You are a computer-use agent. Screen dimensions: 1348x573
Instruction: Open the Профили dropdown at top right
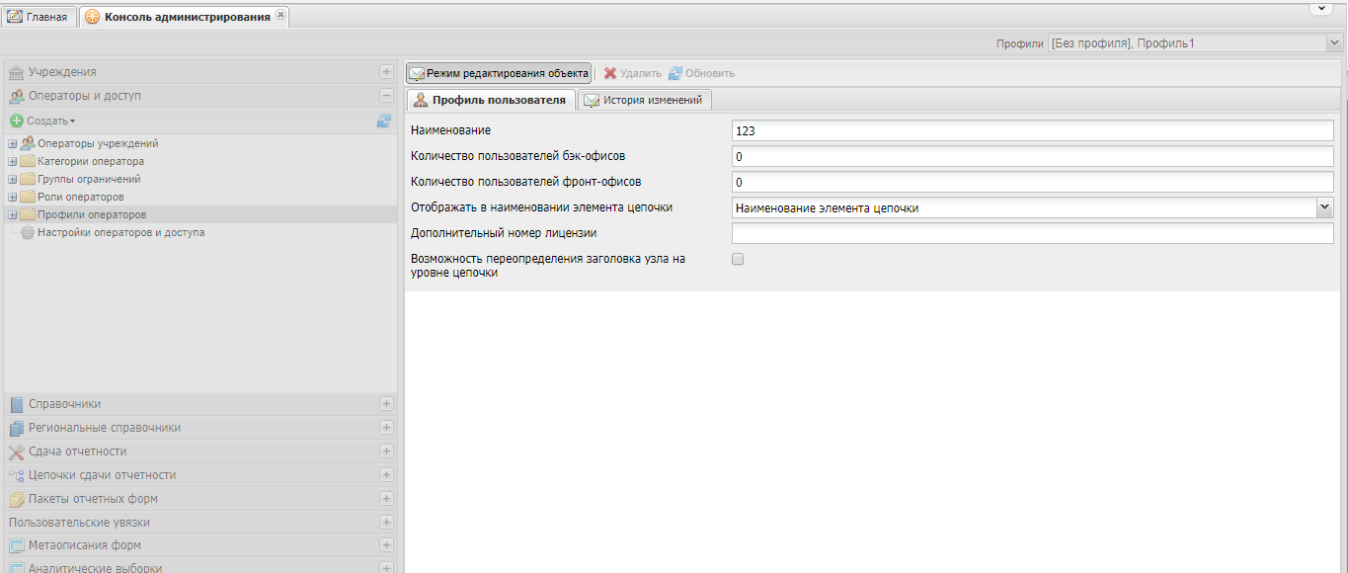click(1333, 43)
